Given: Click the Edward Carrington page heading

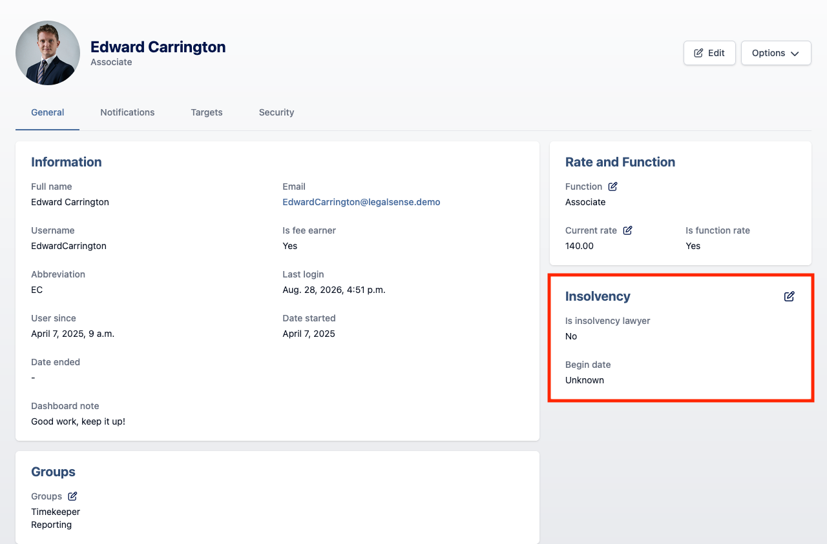Looking at the screenshot, I should tap(158, 47).
